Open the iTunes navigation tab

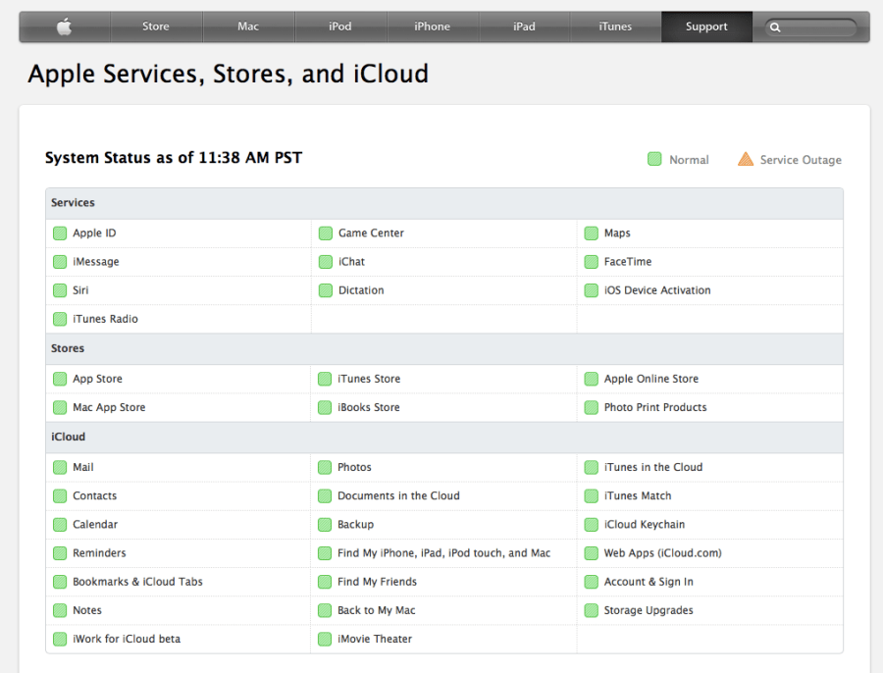click(615, 26)
